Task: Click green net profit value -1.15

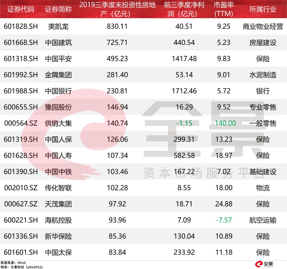Action: coord(184,123)
